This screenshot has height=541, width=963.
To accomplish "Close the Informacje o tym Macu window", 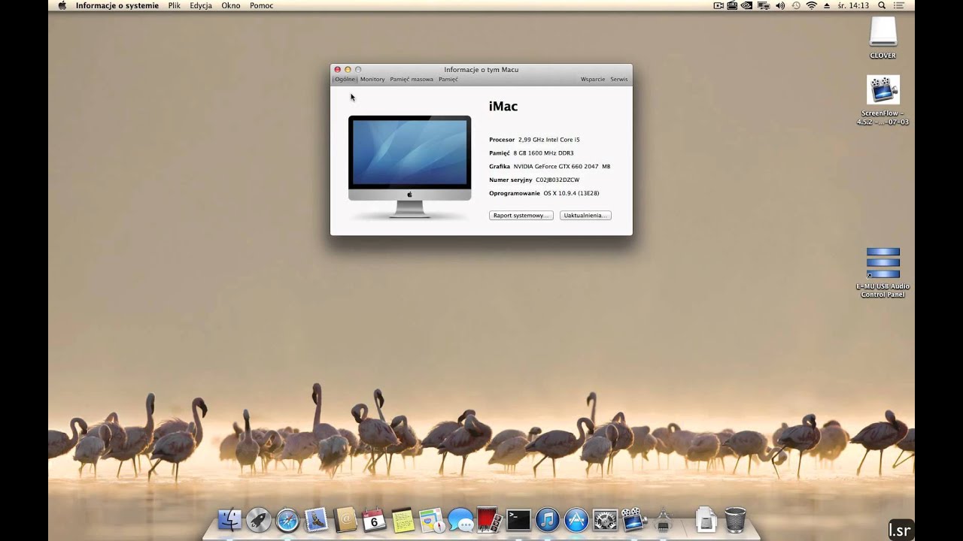I will point(337,69).
